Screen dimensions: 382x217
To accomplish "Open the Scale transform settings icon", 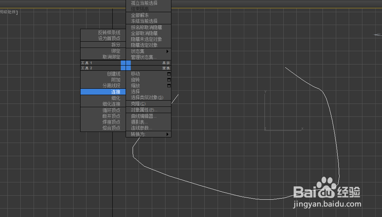I will [169, 85].
